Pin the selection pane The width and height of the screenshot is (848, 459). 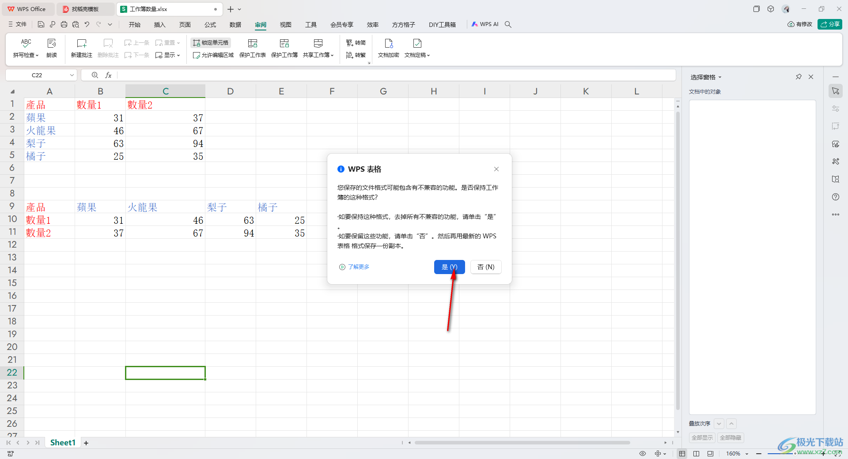(x=799, y=77)
